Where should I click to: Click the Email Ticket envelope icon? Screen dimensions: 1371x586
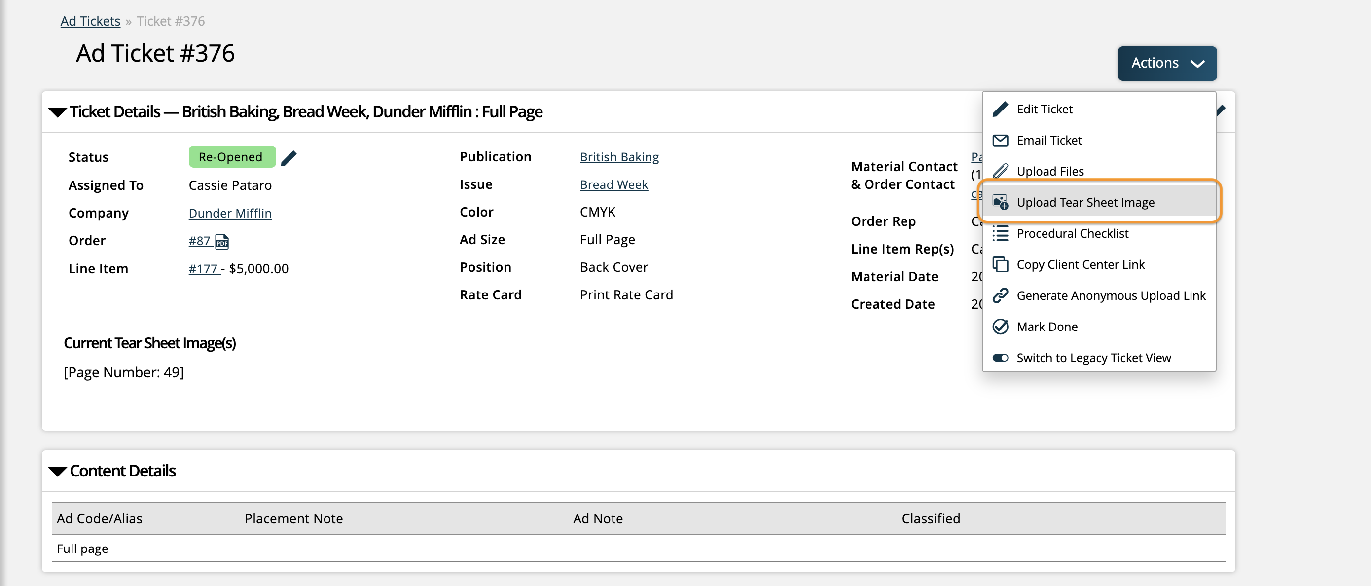999,140
